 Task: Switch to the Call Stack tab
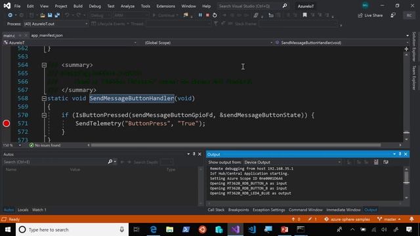pyautogui.click(x=216, y=210)
